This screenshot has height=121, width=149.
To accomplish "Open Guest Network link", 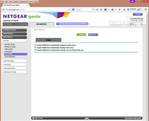I will [10, 57].
